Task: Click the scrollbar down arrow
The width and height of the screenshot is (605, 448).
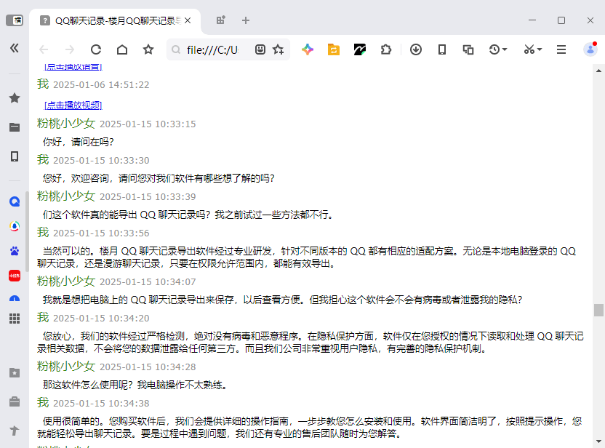Action: (x=598, y=441)
